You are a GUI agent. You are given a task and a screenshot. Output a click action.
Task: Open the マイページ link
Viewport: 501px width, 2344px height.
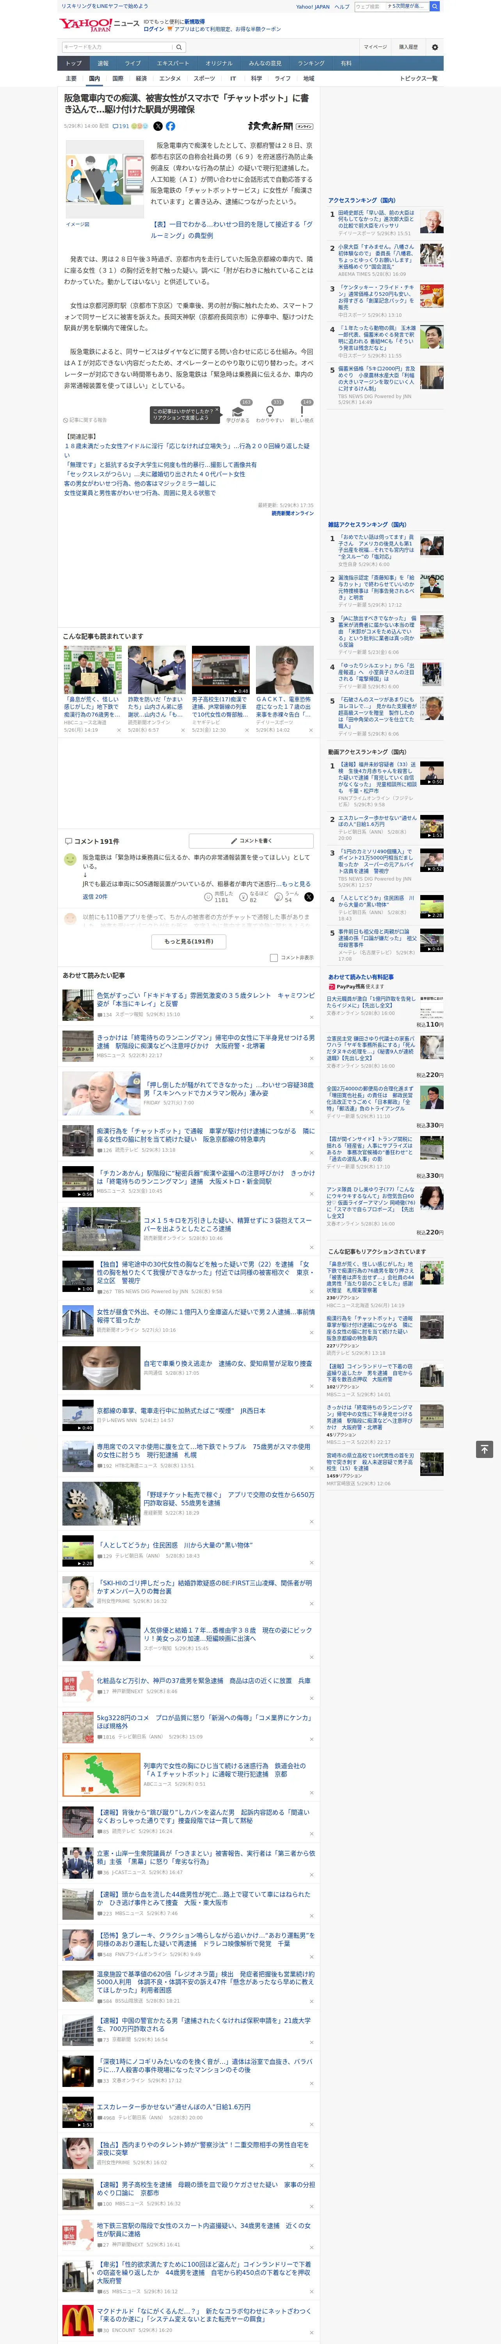[x=375, y=46]
